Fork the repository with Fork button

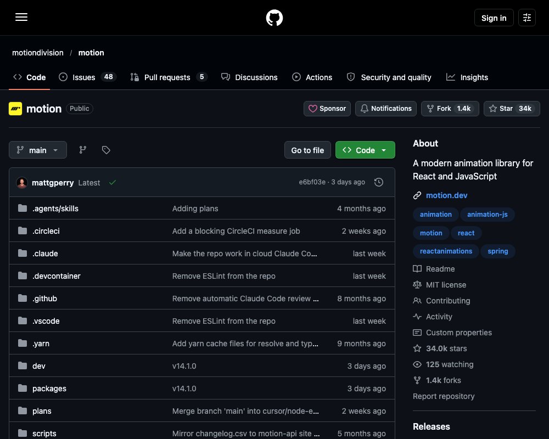click(450, 109)
